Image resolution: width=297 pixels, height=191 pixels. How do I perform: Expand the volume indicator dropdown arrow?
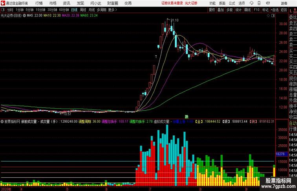pyautogui.click(x=2, y=122)
